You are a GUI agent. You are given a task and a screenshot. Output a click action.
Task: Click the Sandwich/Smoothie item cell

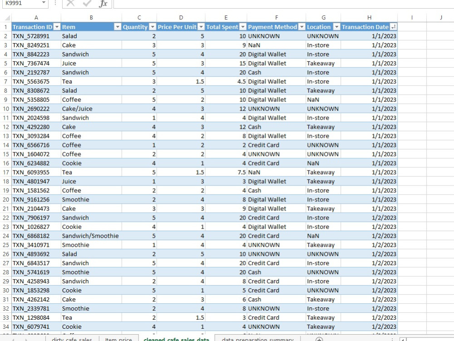click(x=91, y=236)
